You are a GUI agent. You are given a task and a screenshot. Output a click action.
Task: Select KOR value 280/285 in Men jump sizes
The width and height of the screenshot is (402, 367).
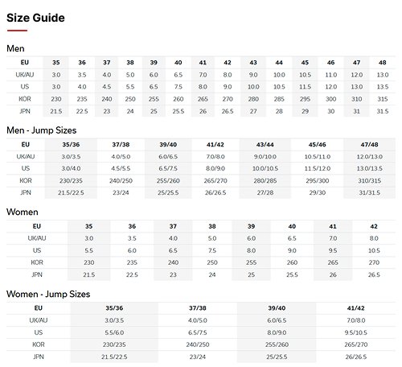pos(265,181)
